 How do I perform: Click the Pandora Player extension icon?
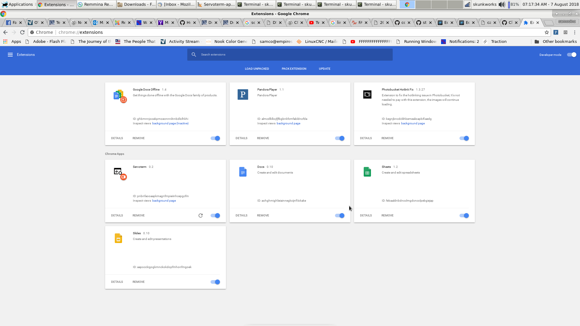pos(243,94)
